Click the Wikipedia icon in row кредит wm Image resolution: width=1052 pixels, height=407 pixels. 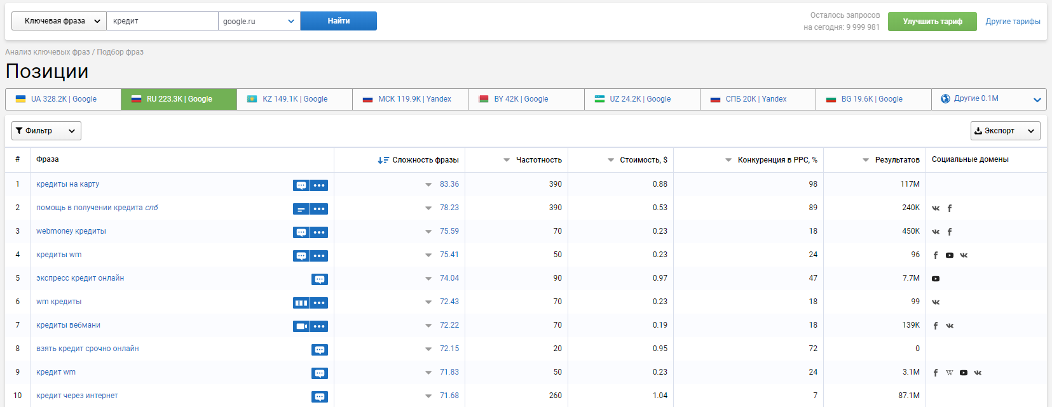(950, 373)
